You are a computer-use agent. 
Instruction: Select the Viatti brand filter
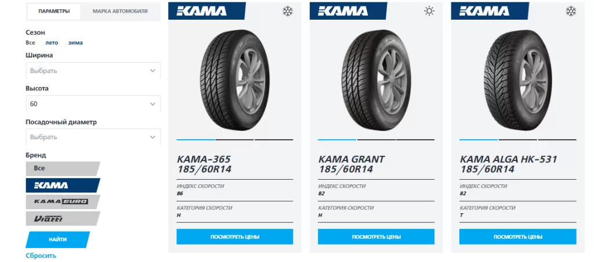(62, 219)
